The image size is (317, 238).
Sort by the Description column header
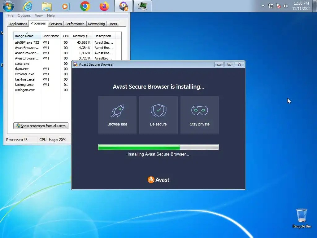104,36
